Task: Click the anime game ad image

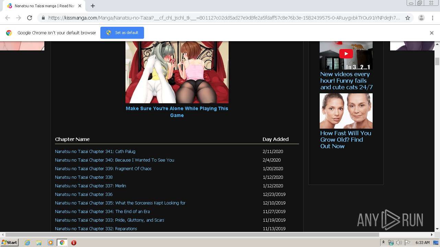Action: click(x=177, y=72)
